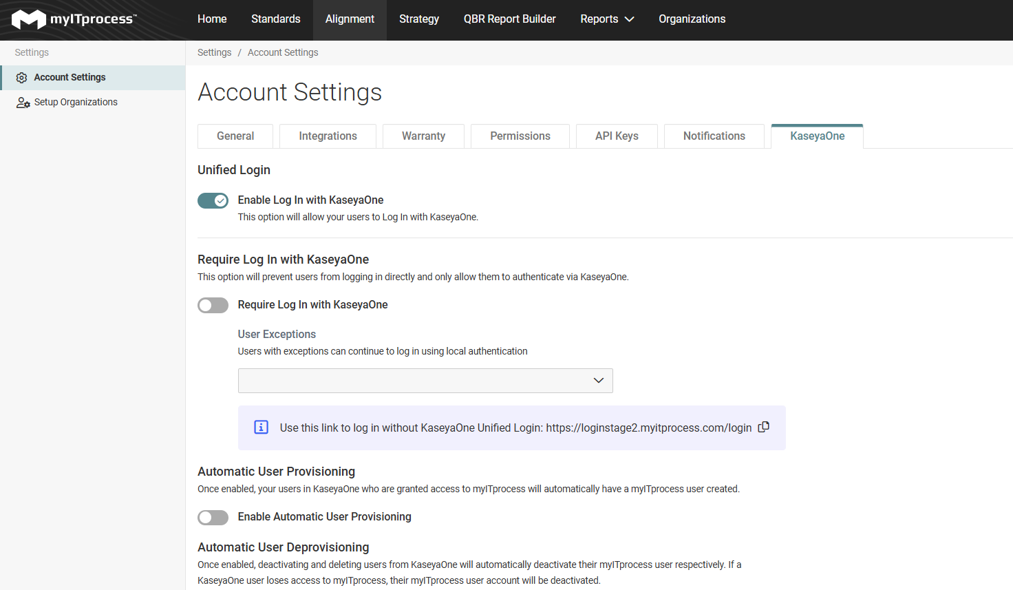This screenshot has width=1013, height=590.
Task: Click Automatic User Provisioning heading
Action: [277, 472]
